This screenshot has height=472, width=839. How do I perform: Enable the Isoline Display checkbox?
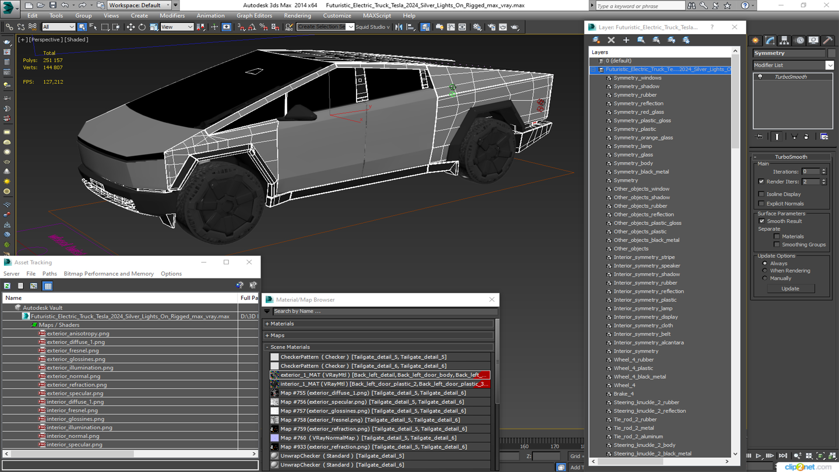click(x=761, y=194)
